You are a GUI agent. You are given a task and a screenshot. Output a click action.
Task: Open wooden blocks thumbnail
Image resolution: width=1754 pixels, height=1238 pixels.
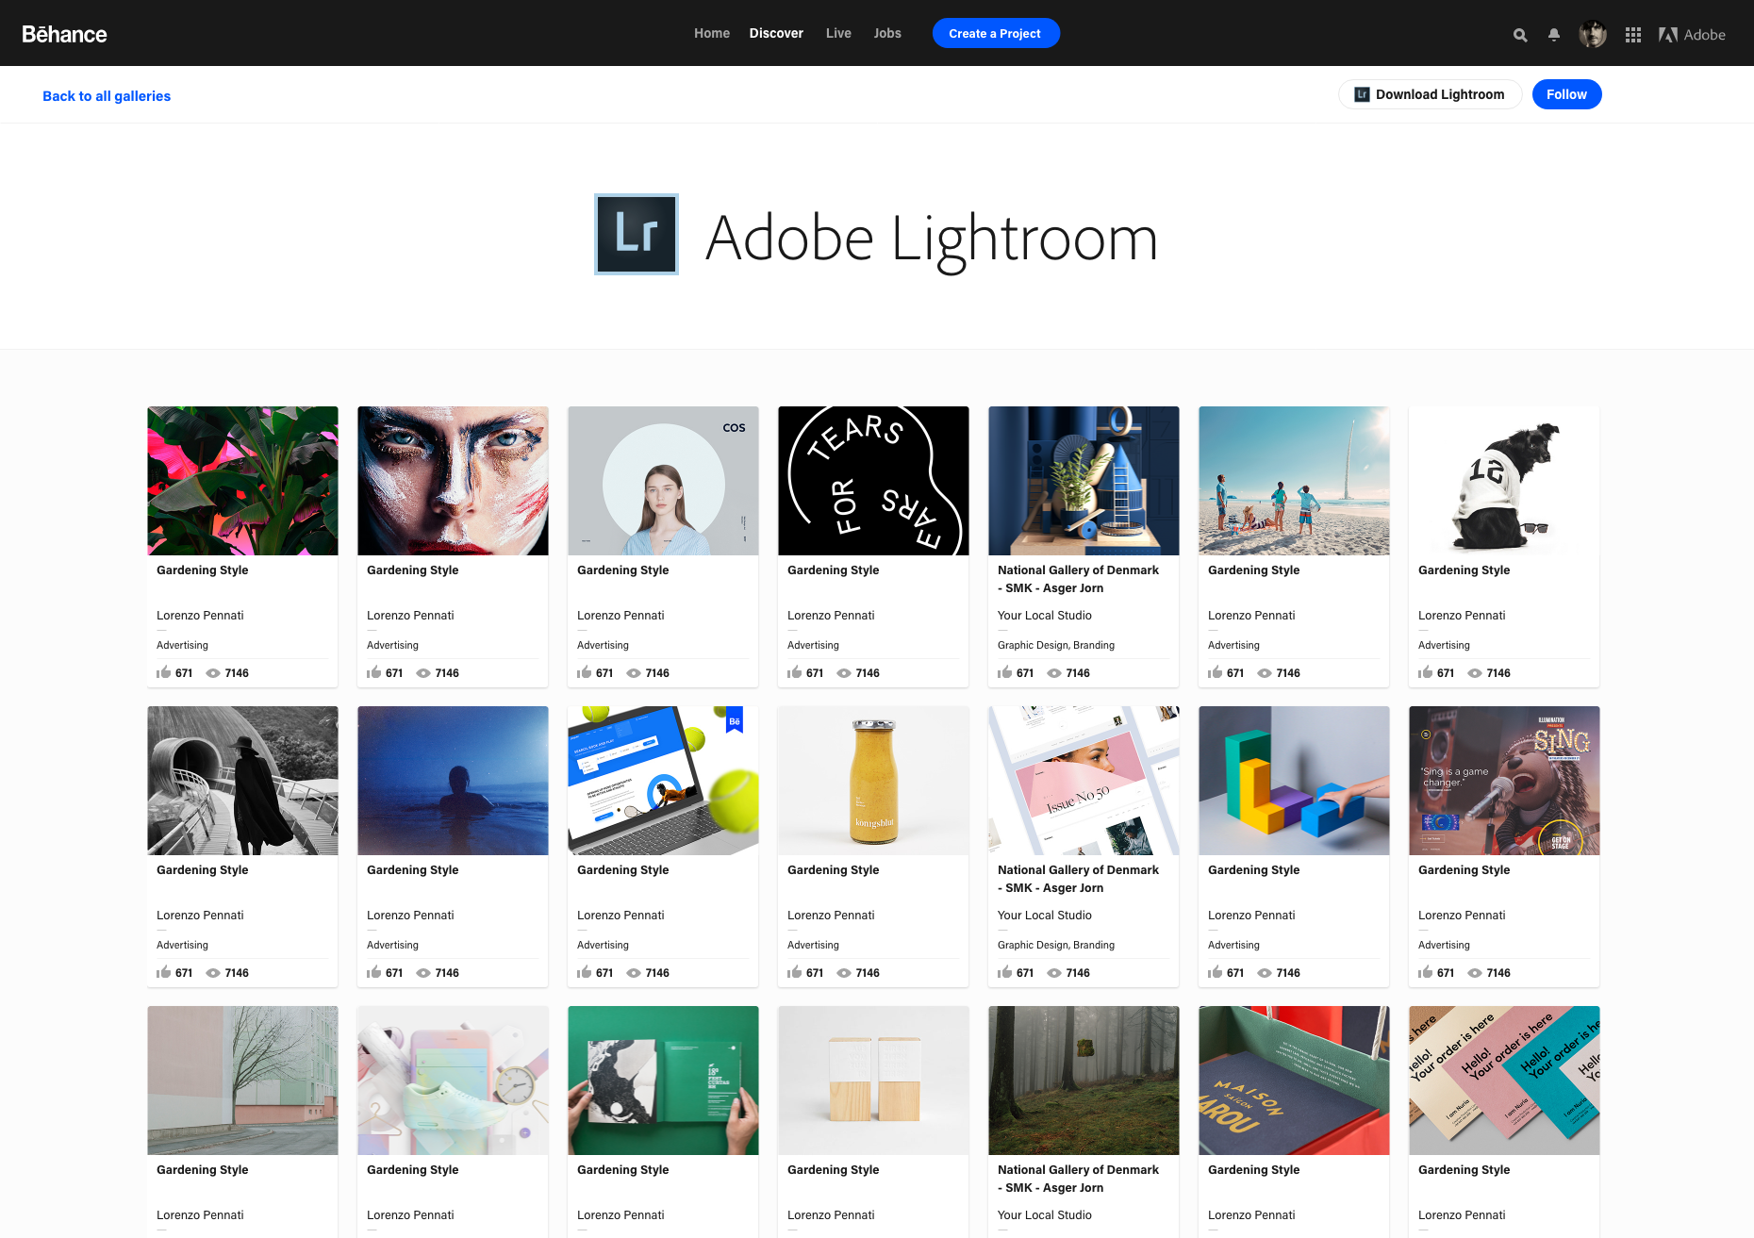873,1081
